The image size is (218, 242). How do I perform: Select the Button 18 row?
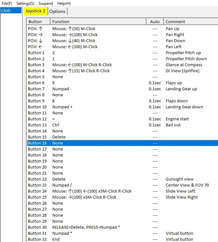pos(123,155)
